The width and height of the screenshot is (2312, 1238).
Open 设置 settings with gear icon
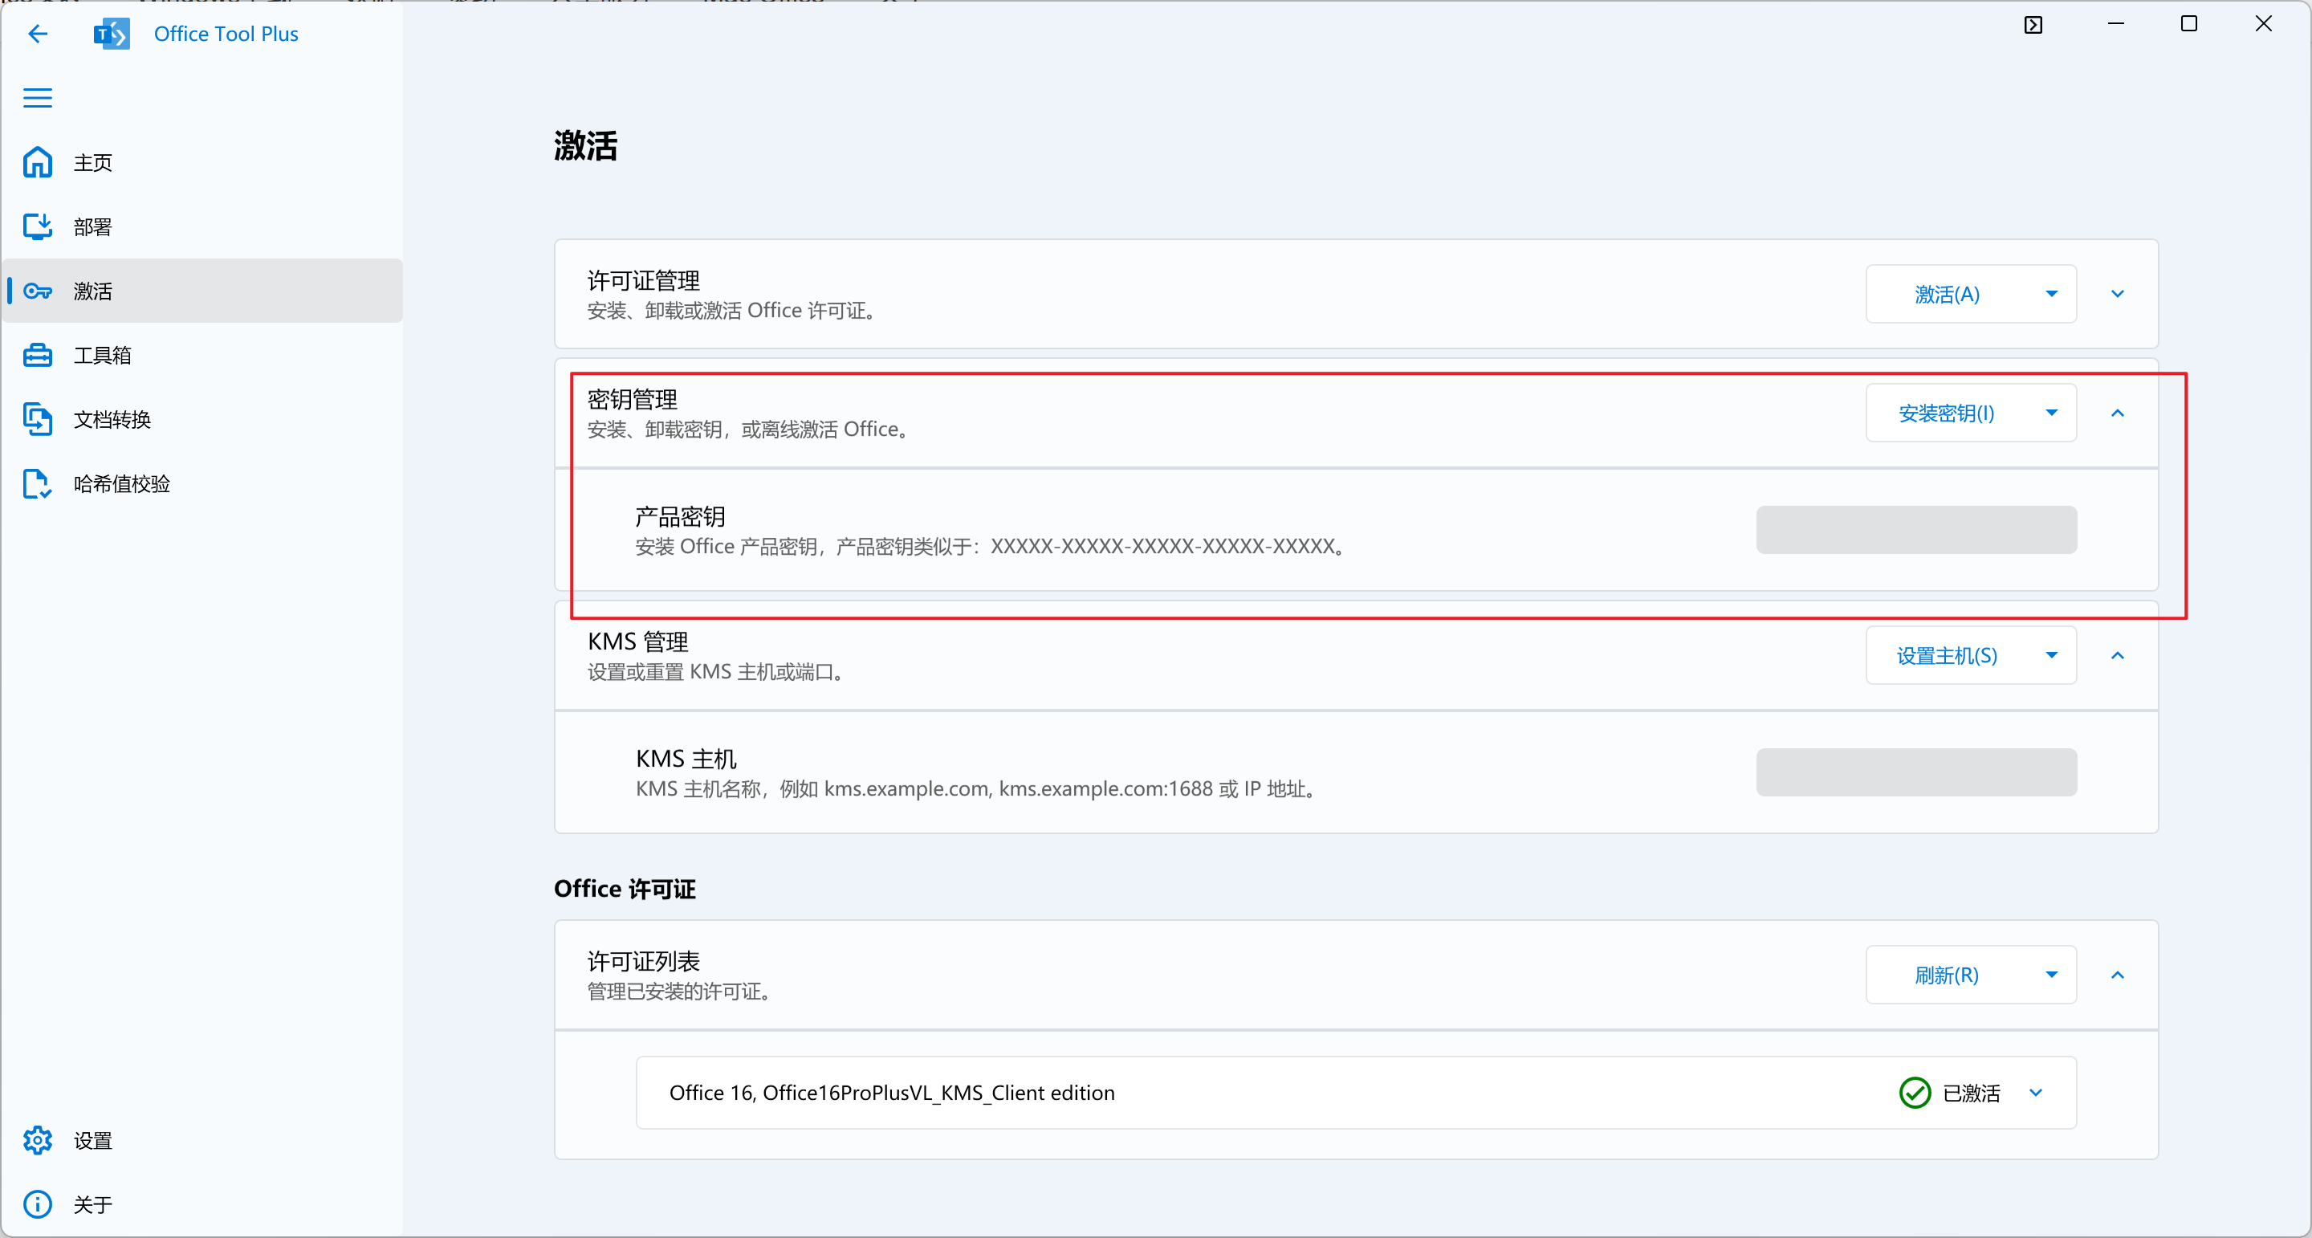(92, 1140)
